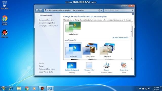Click in the Search Control Panel field

117,10
